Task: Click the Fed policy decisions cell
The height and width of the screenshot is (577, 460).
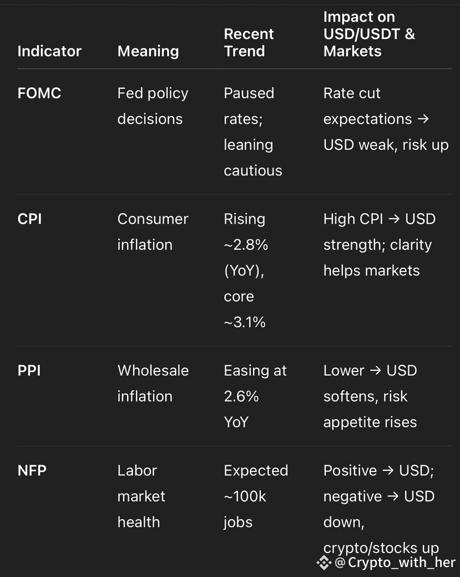Action: point(153,106)
